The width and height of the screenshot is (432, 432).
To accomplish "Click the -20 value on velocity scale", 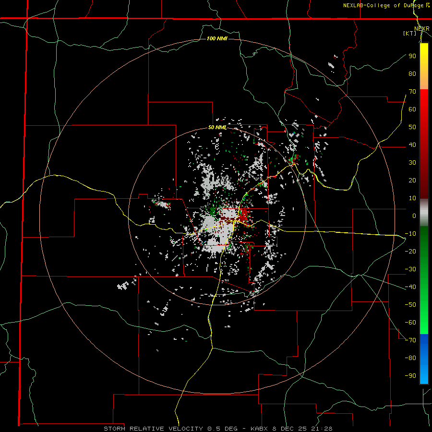I will pyautogui.click(x=410, y=251).
